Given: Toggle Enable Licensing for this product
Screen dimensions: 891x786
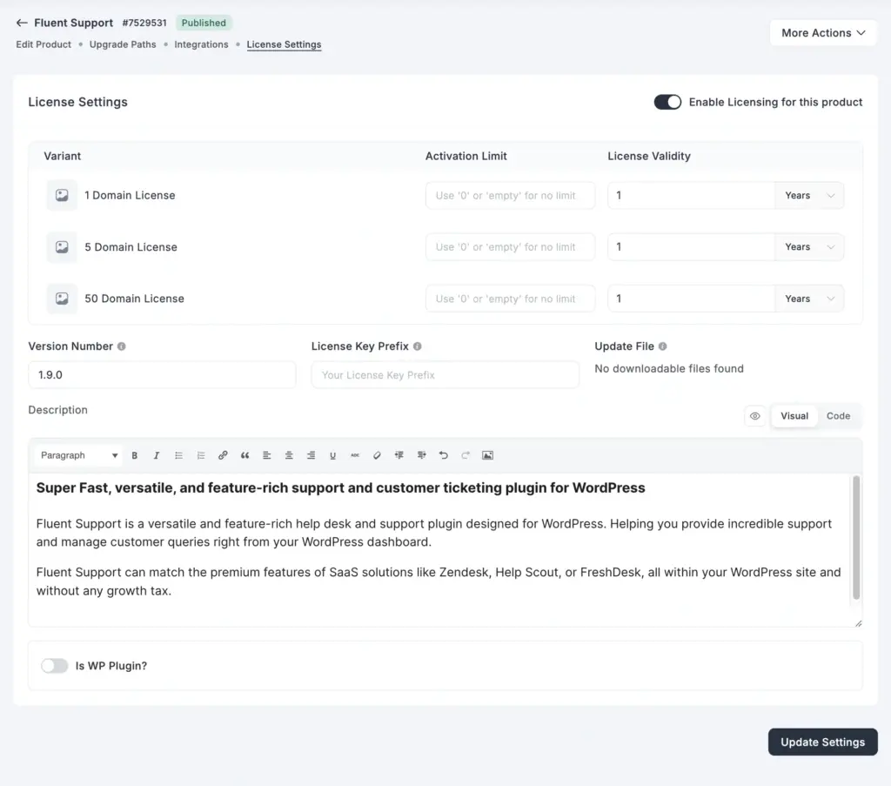Looking at the screenshot, I should [x=667, y=102].
